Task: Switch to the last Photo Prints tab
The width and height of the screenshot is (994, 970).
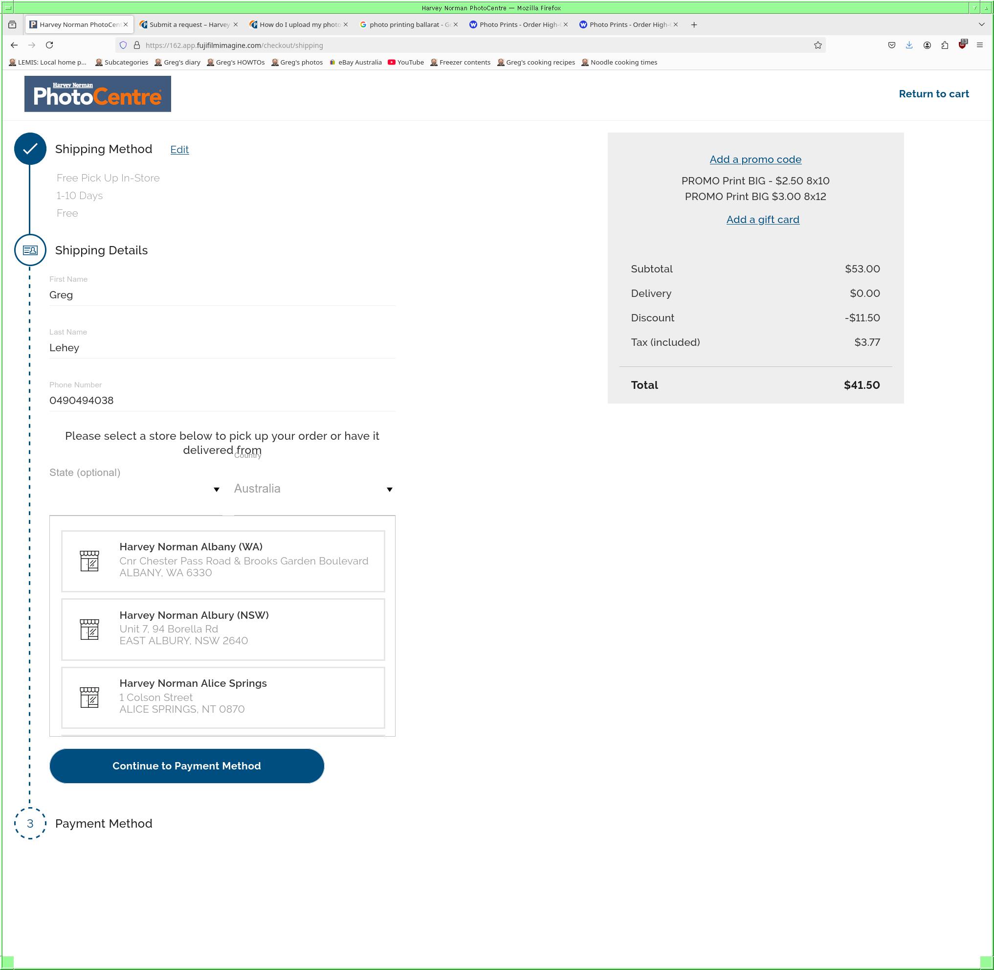Action: coord(629,24)
